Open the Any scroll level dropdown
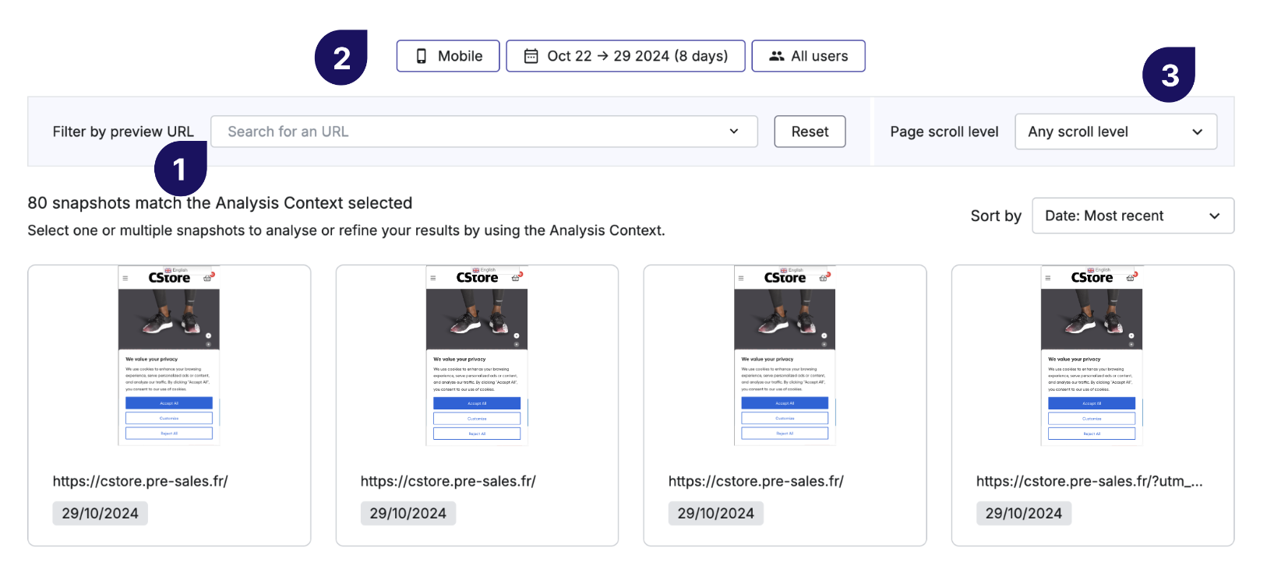The height and width of the screenshot is (562, 1267). tap(1116, 132)
